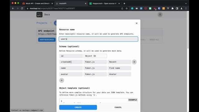Click the NEW RESOURCE button

47,40
